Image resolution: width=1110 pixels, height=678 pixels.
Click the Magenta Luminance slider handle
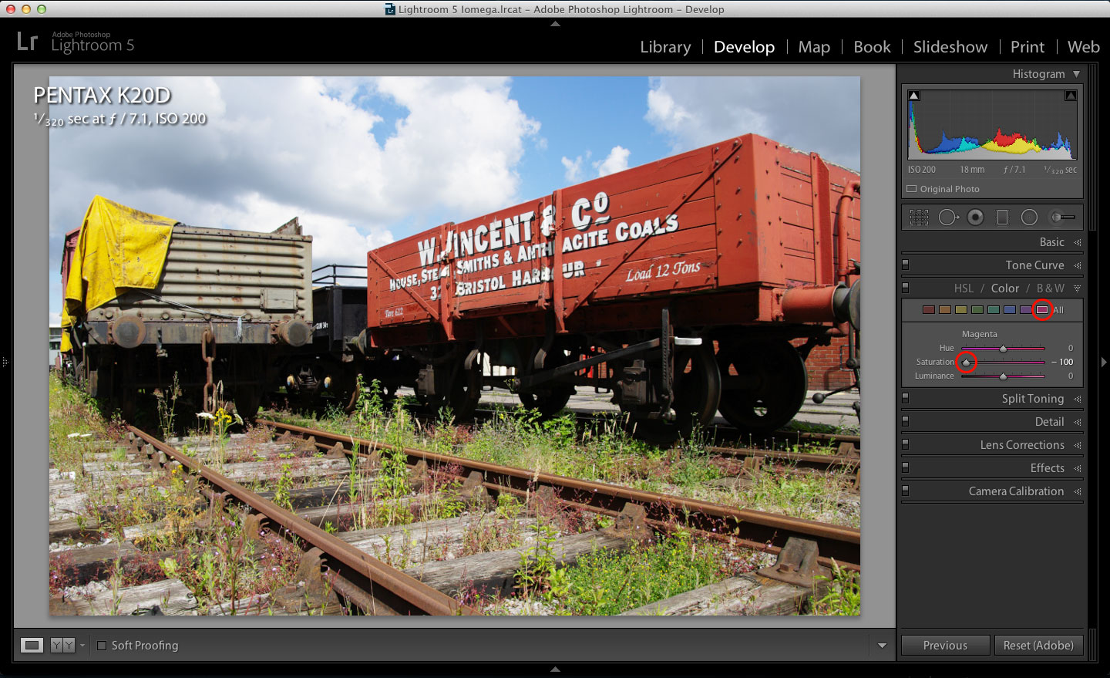pos(1003,376)
